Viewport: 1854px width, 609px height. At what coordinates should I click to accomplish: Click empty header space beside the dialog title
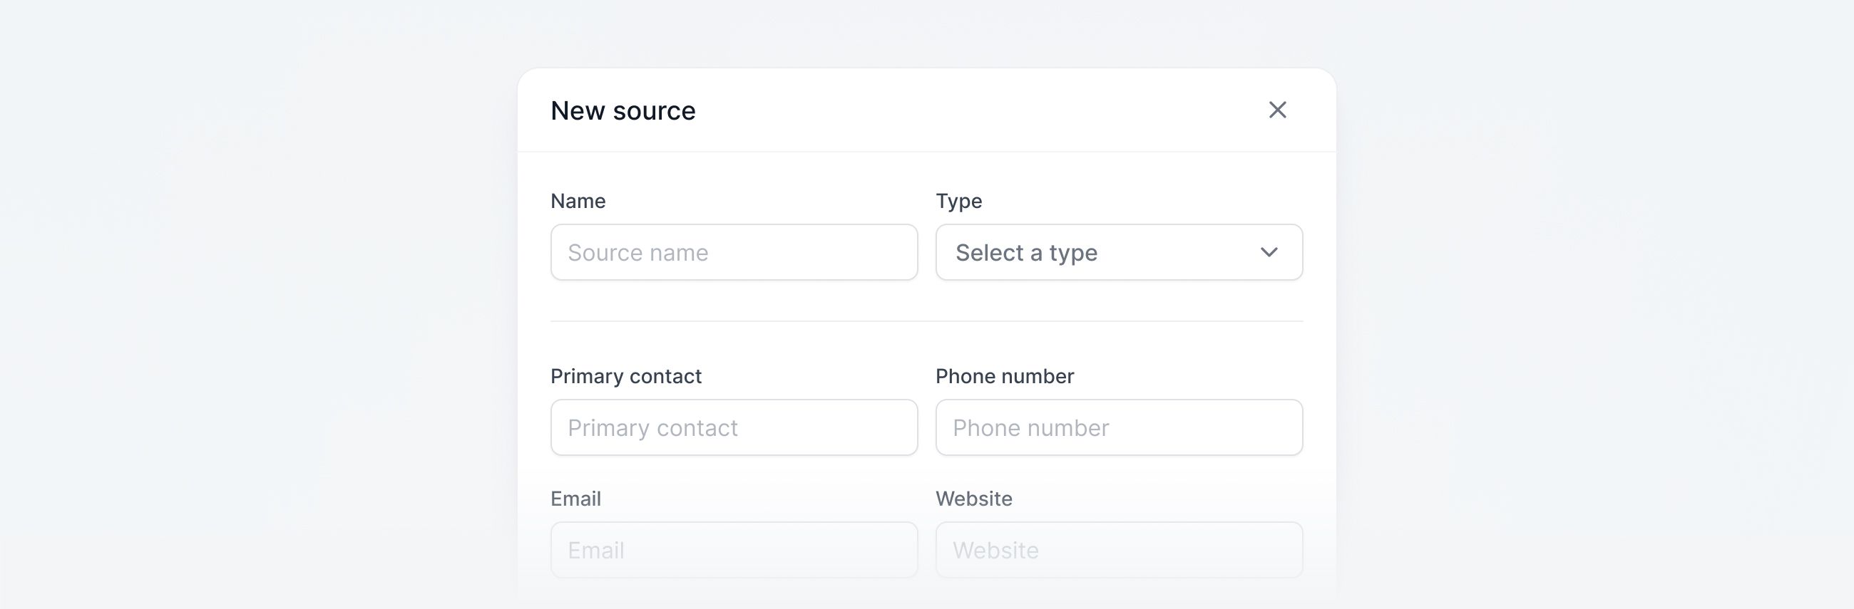[972, 110]
